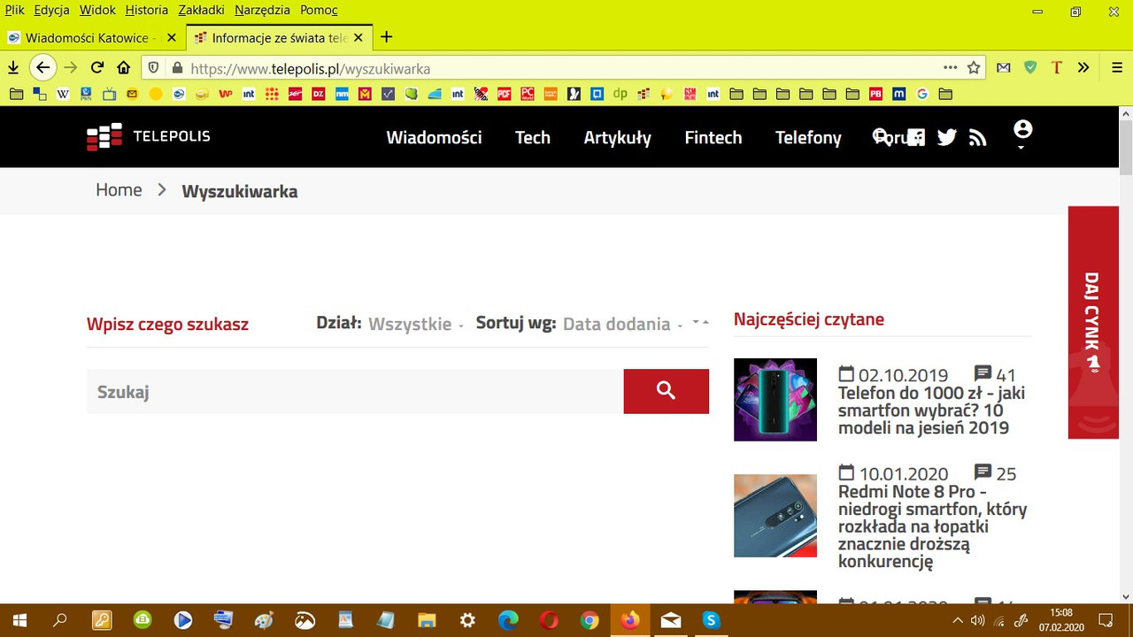Open a new browser tab

(386, 37)
